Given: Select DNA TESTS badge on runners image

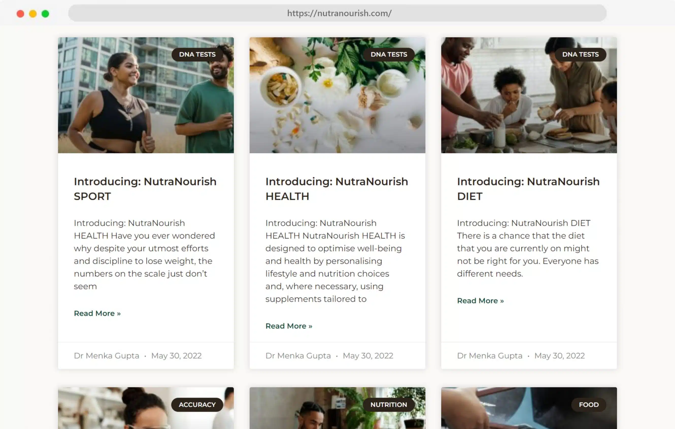Looking at the screenshot, I should [x=197, y=54].
